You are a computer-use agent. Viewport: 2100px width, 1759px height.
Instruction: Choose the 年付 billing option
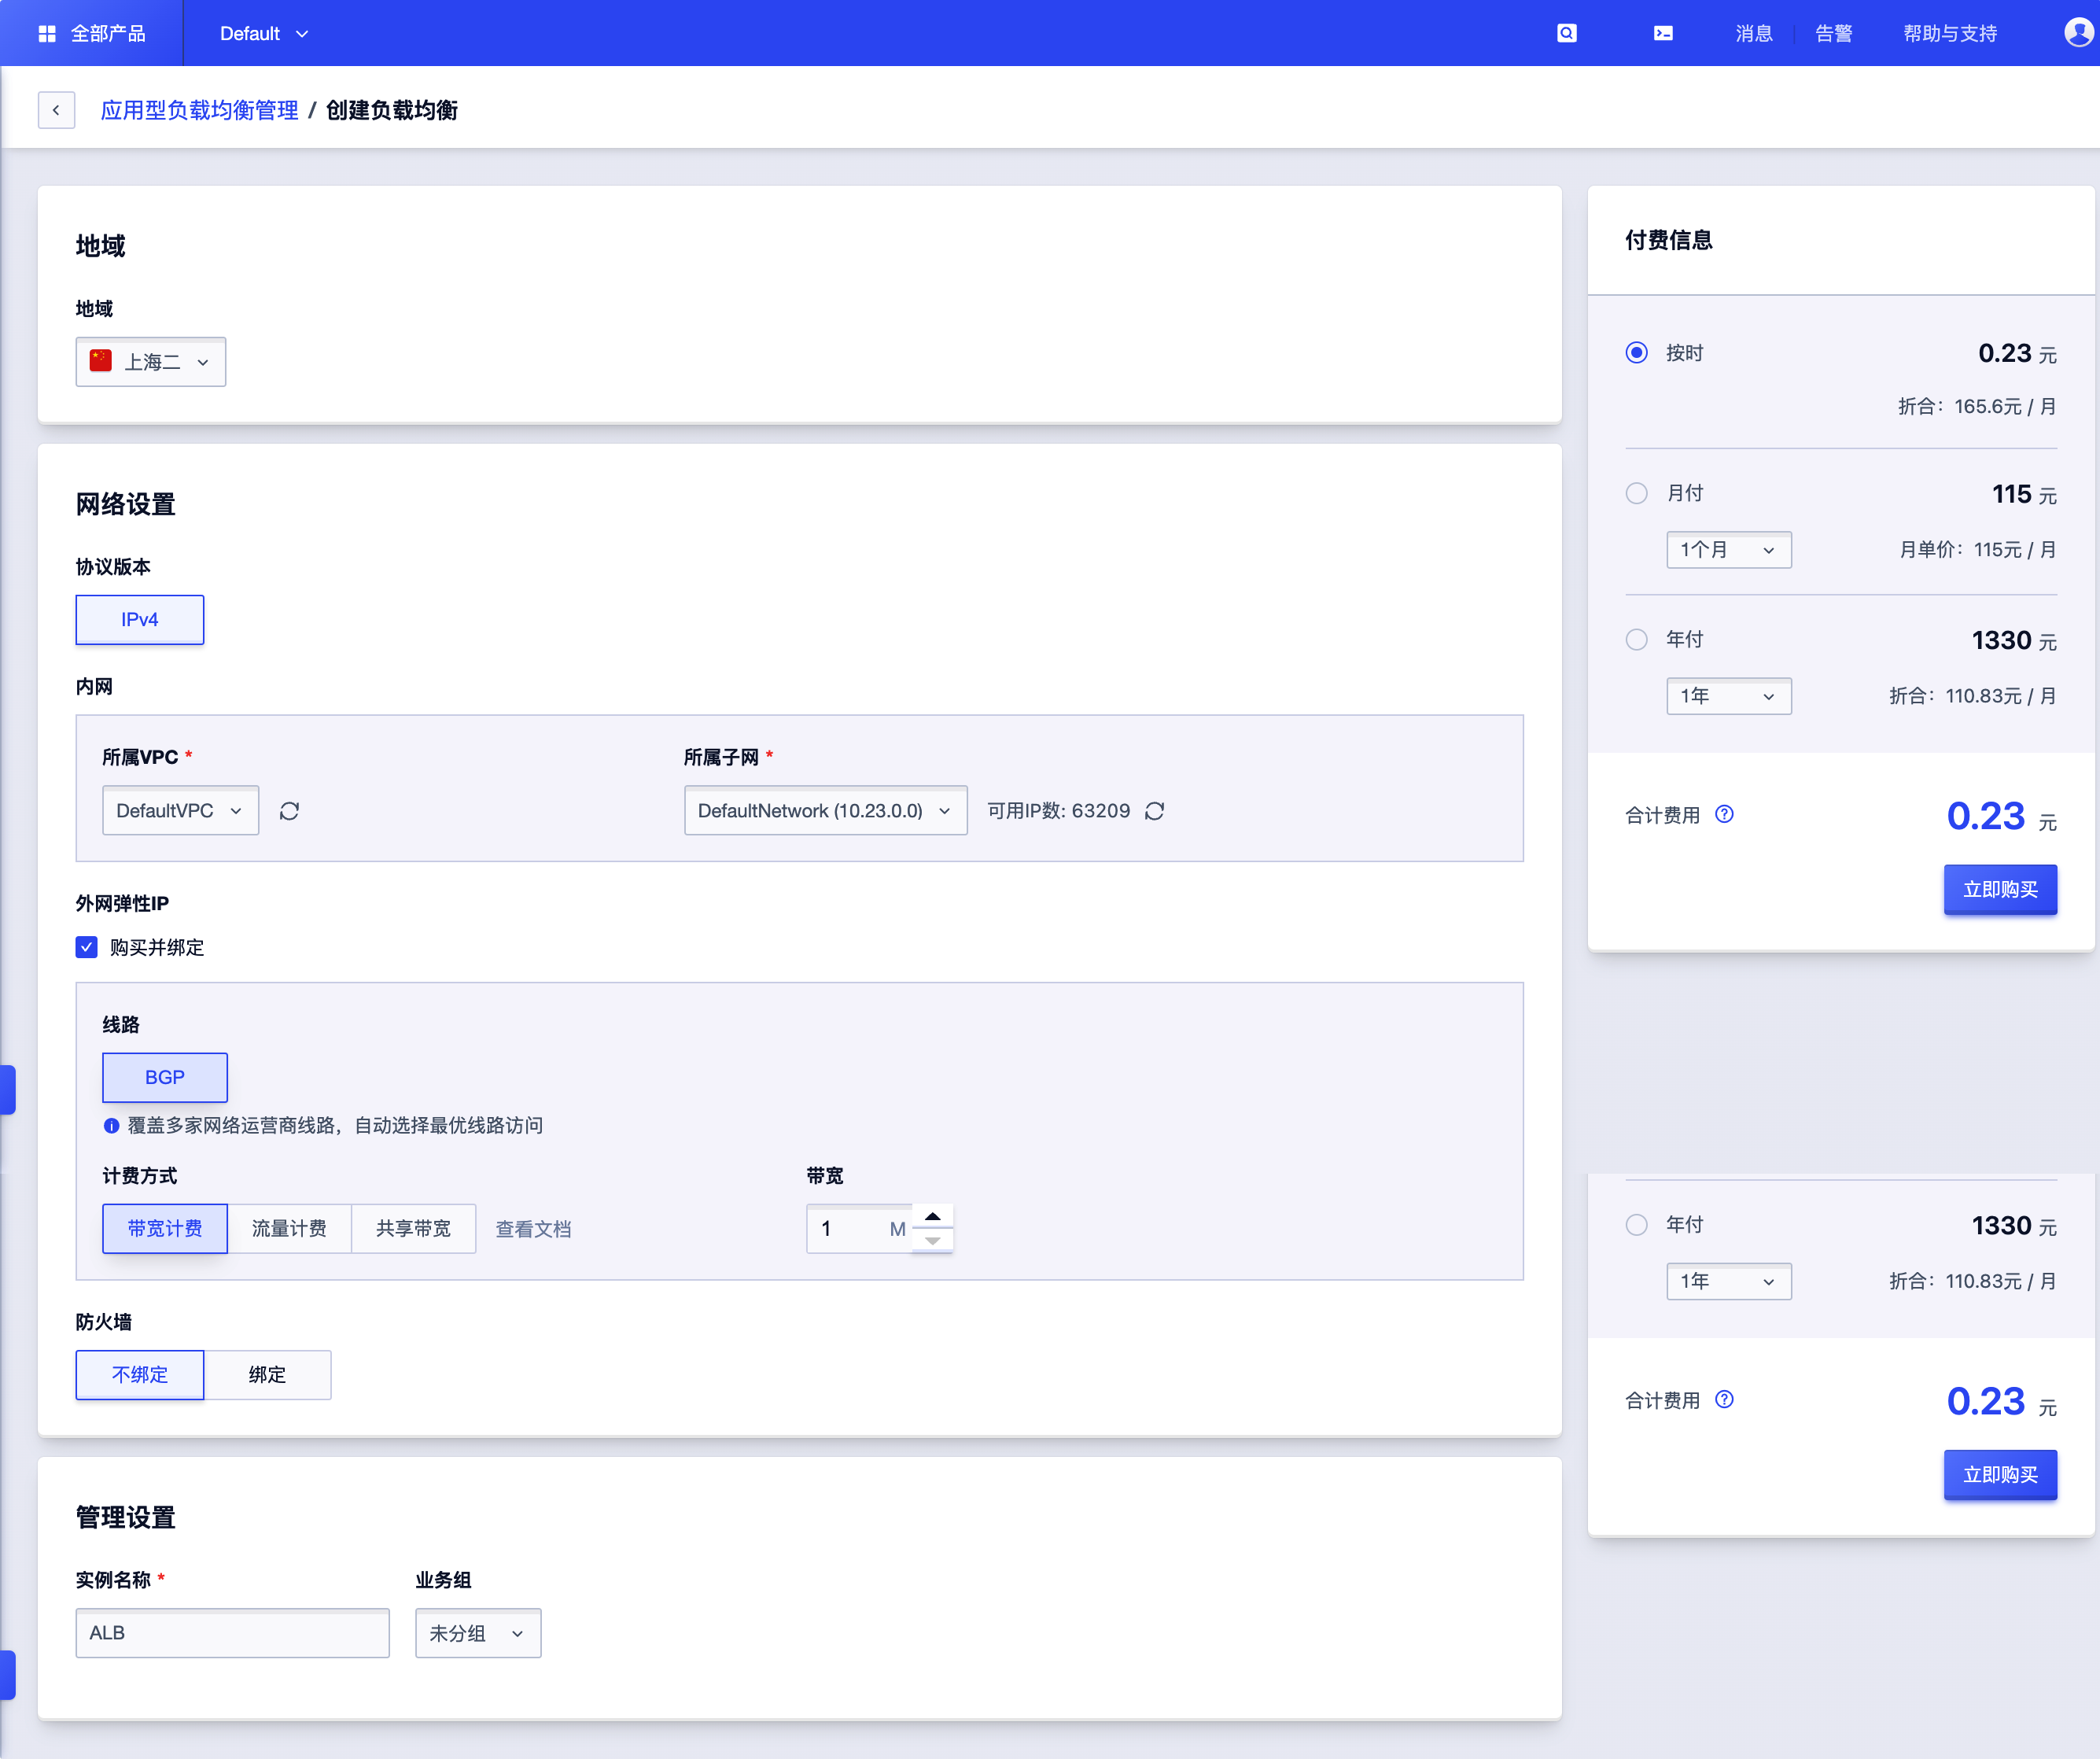point(1636,639)
